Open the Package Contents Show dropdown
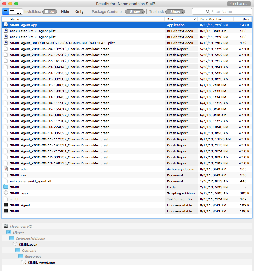The width and height of the screenshot is (254, 271). coord(135,12)
